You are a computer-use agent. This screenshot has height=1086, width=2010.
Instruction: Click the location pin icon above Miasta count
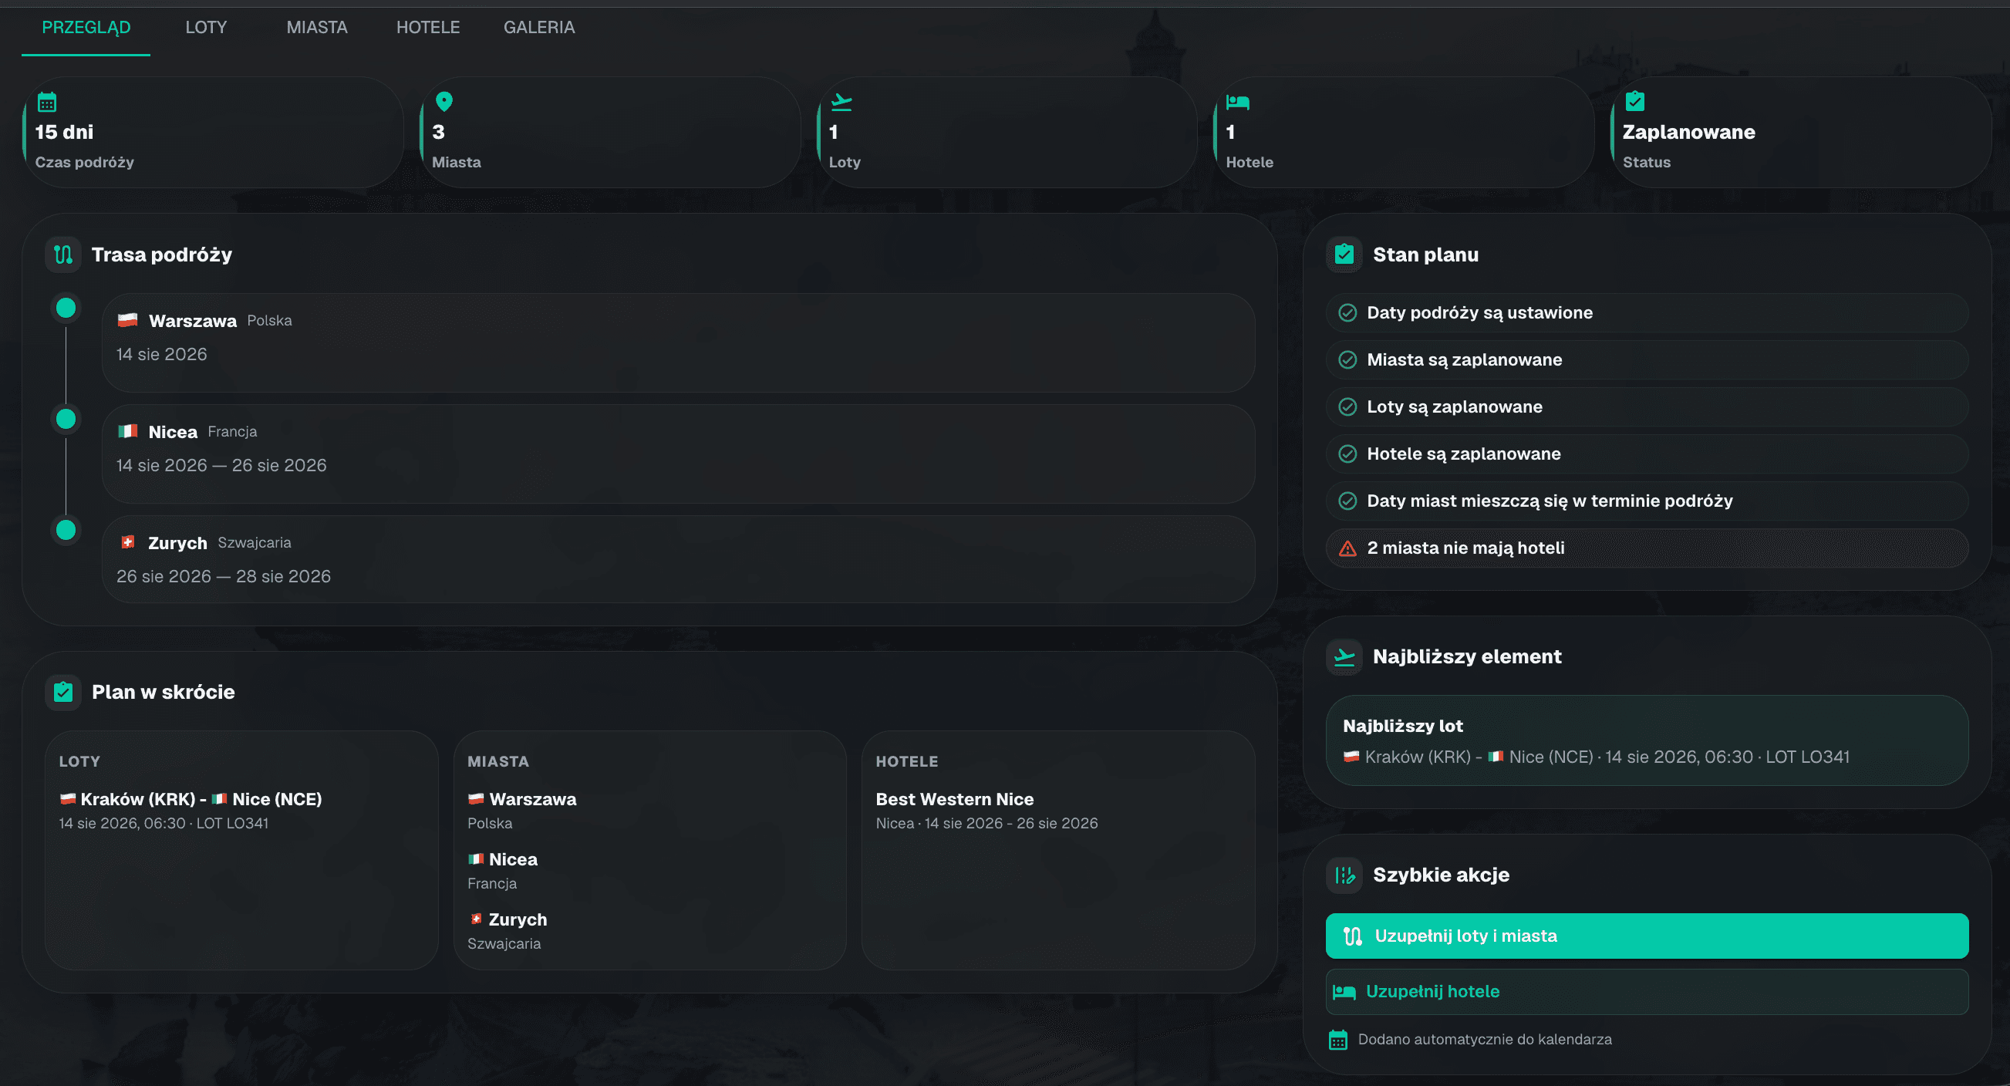[444, 101]
